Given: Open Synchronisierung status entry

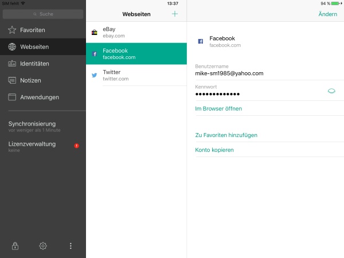Looking at the screenshot, I should pyautogui.click(x=43, y=127).
